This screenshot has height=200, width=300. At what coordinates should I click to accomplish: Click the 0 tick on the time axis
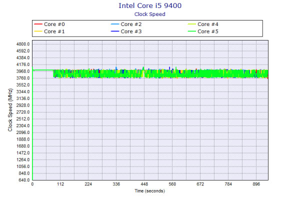[32, 184]
